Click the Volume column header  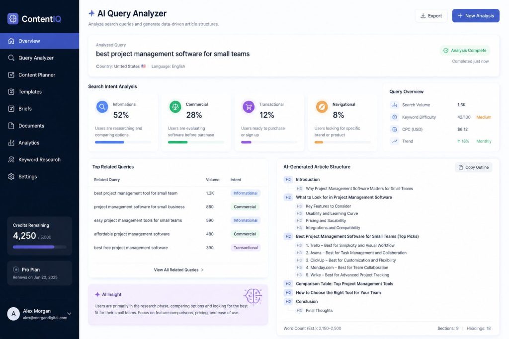click(213, 180)
